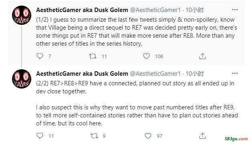Open @AestheticGamer1 handle in the second tweet
Viewport: 250px width, 145px height.
click(x=155, y=74)
